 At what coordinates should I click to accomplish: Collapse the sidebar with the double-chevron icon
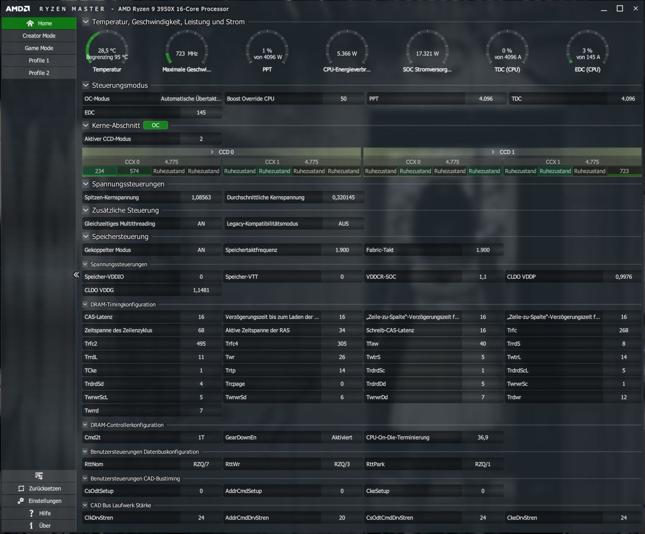76,275
